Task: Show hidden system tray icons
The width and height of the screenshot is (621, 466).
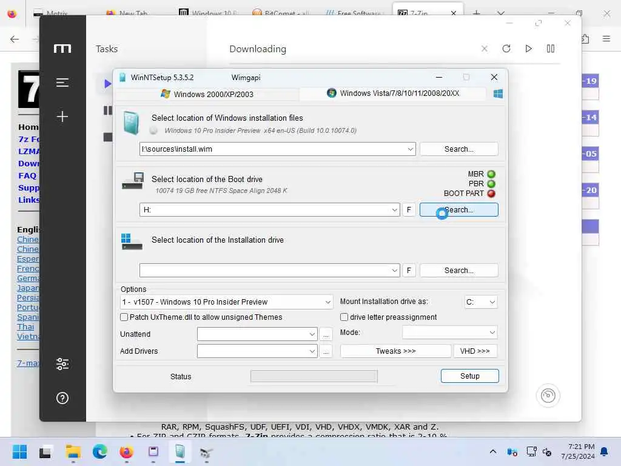Action: [492, 451]
